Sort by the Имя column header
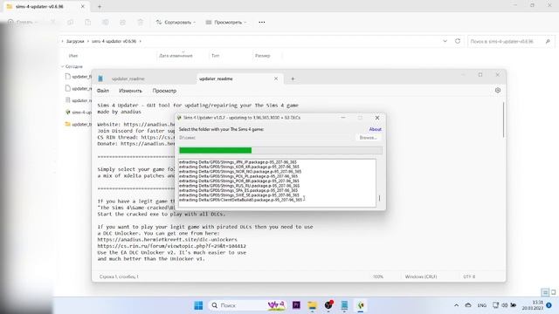559x314 pixels. coord(73,56)
